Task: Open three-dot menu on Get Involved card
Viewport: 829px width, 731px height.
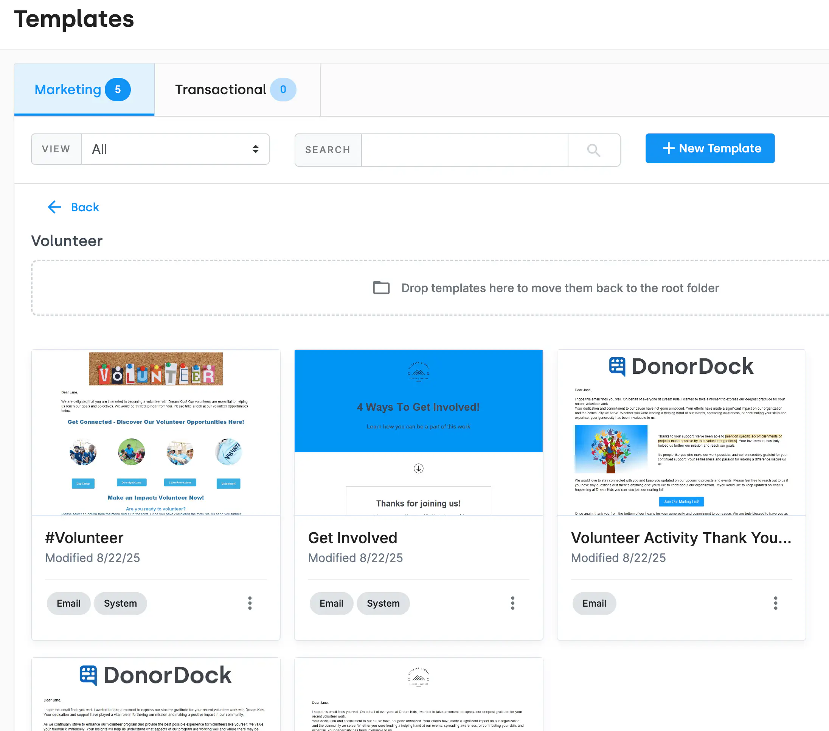Action: [513, 603]
